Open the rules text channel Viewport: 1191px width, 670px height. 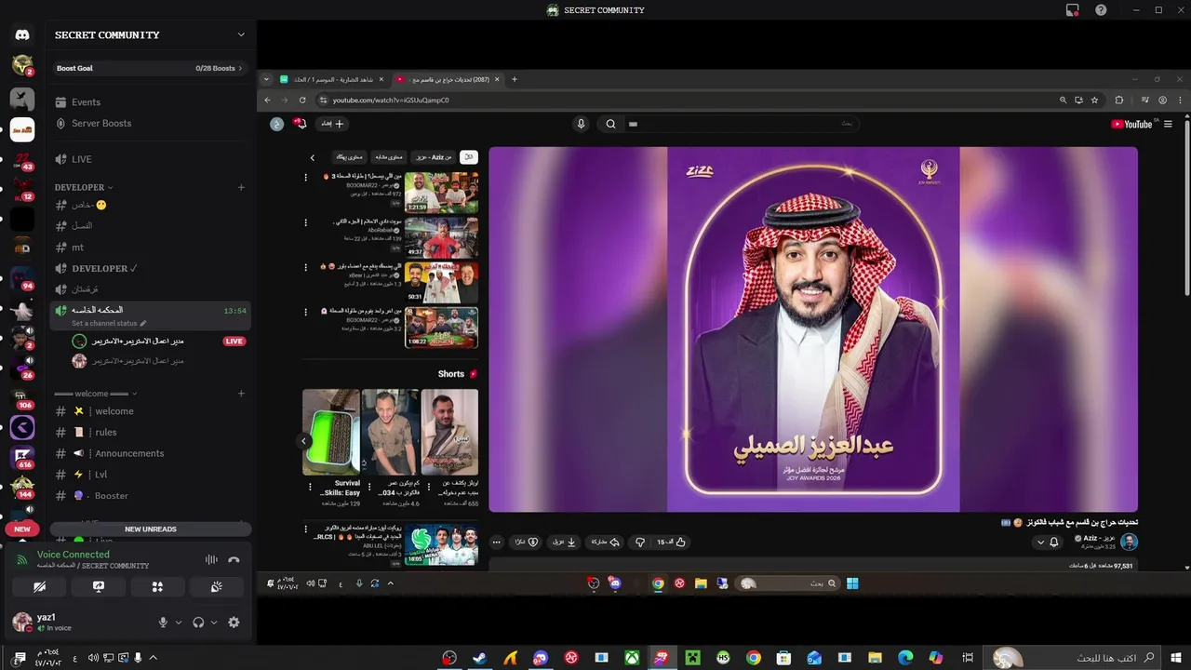coord(151,433)
